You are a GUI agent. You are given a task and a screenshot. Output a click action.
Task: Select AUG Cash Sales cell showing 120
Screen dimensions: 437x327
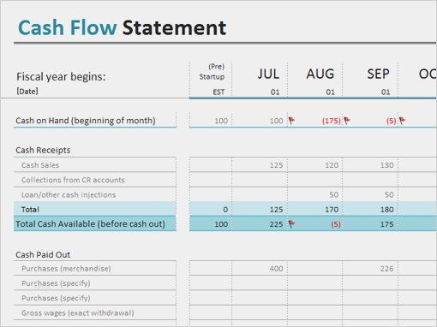click(x=315, y=165)
